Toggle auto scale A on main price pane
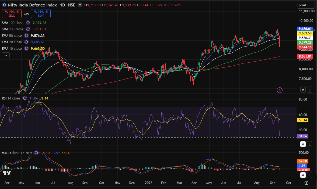Viewport: 317px width, 189px height. click(x=303, y=90)
